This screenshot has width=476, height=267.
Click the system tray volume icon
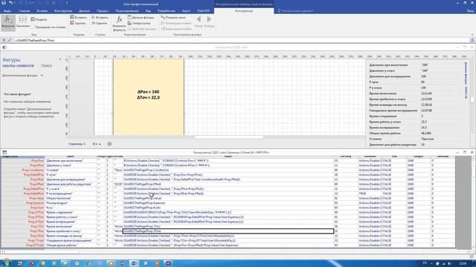click(449, 263)
